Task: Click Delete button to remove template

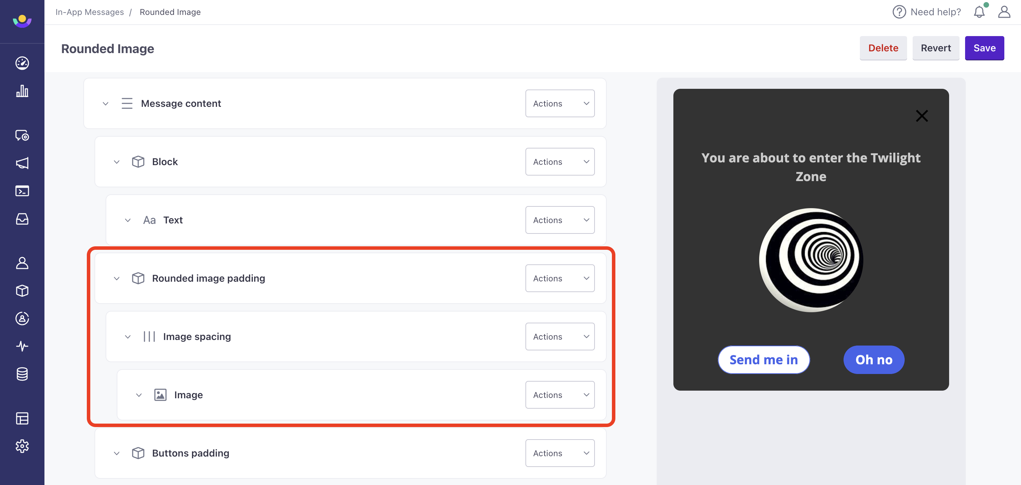Action: pos(883,48)
